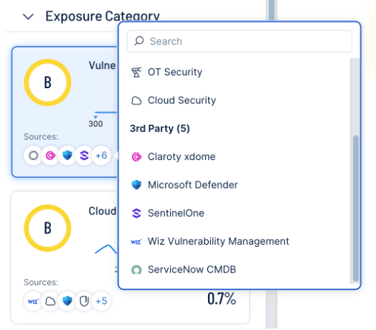Click the Search field in the sources popup
Viewport: 376px width, 330px height.
(240, 42)
